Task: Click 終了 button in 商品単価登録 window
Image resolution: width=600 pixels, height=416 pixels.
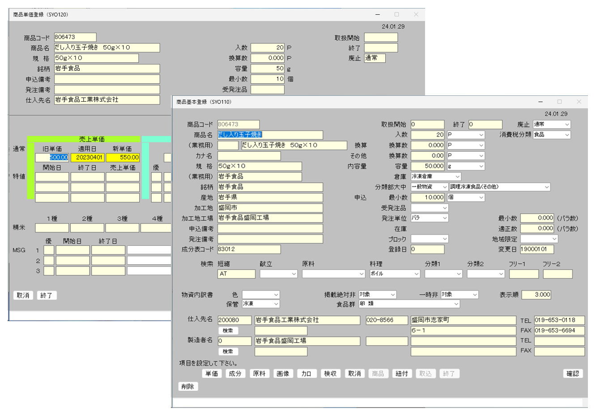Action: [47, 296]
